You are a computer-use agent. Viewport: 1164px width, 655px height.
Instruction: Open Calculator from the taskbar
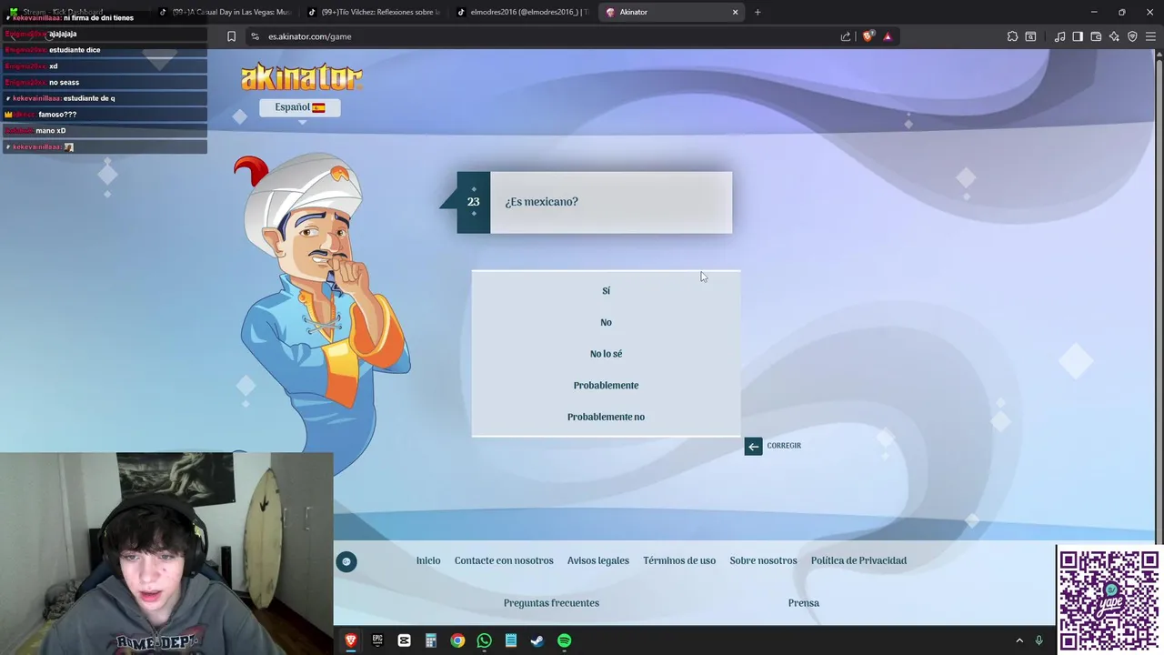click(x=431, y=640)
